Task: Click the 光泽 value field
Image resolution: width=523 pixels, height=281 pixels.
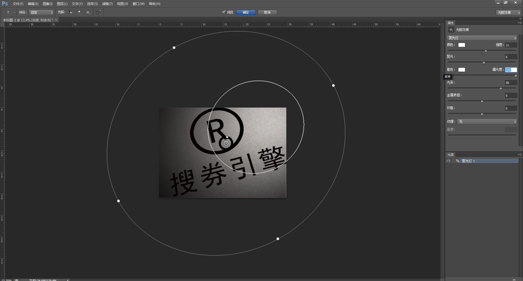Action: pyautogui.click(x=511, y=83)
